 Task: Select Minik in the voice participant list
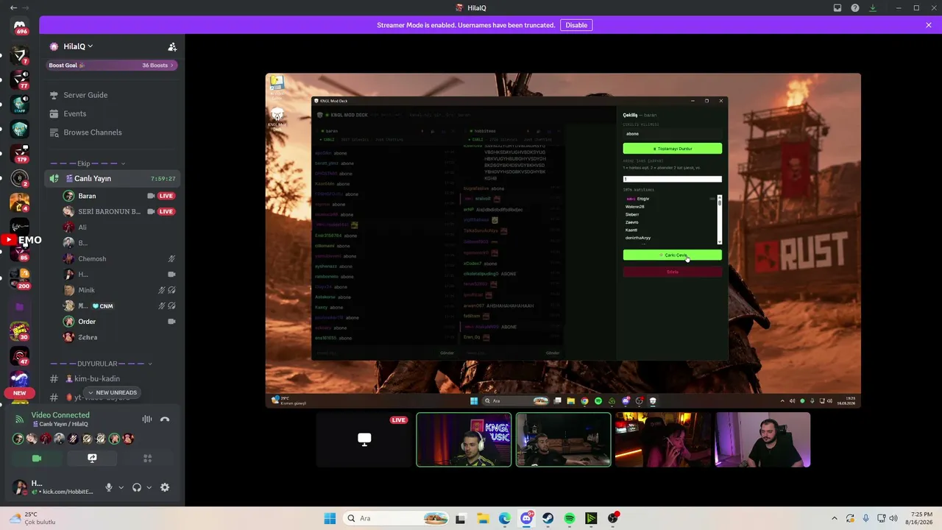tap(118, 290)
